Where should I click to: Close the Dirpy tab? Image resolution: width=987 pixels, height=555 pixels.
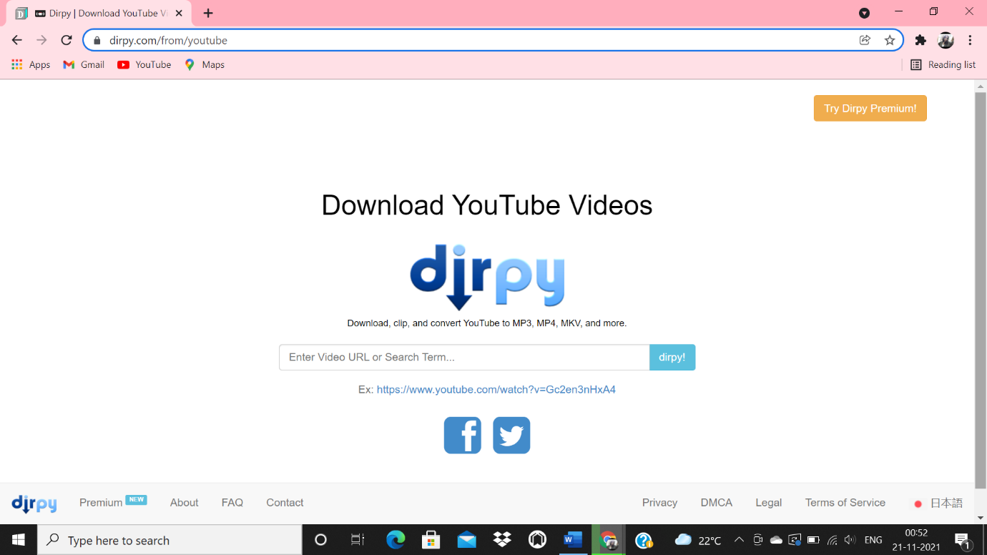[179, 13]
